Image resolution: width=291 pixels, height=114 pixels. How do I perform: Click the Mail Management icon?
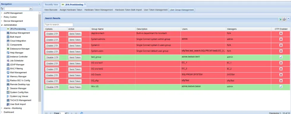point(8,72)
